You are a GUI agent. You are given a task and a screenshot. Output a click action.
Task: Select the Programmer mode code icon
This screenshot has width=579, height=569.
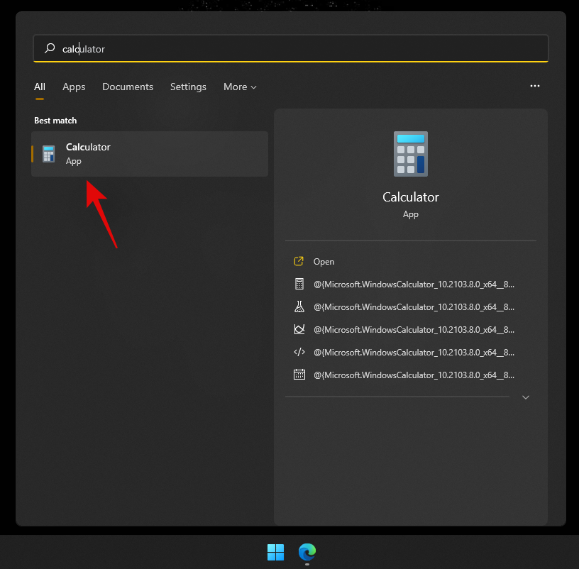click(x=299, y=352)
